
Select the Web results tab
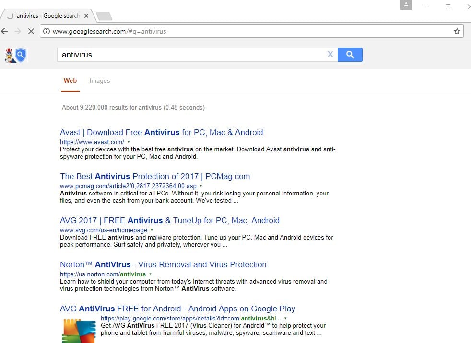[70, 81]
